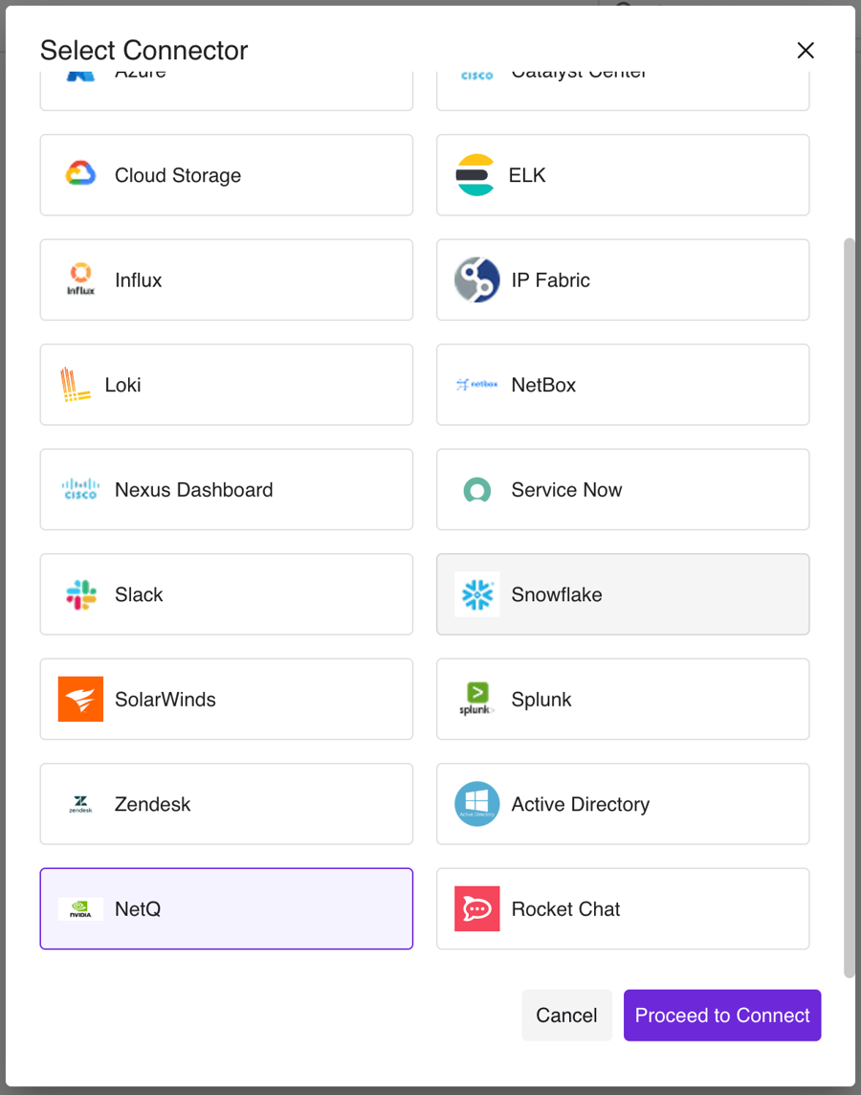Click the Loki logo icon
The image size is (861, 1095).
(76, 385)
